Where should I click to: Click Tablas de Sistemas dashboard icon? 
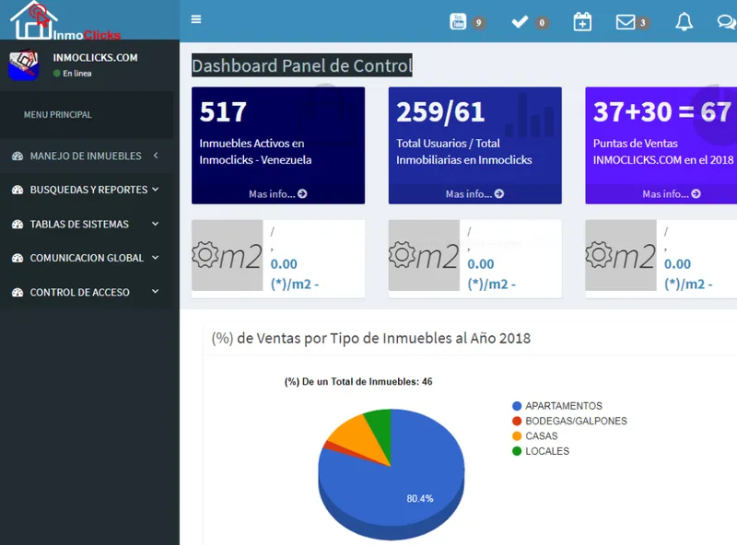(18, 224)
